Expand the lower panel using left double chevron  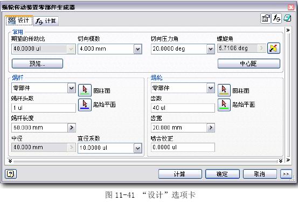point(10,161)
